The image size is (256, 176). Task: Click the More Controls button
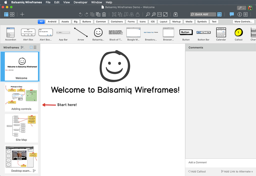point(243,22)
